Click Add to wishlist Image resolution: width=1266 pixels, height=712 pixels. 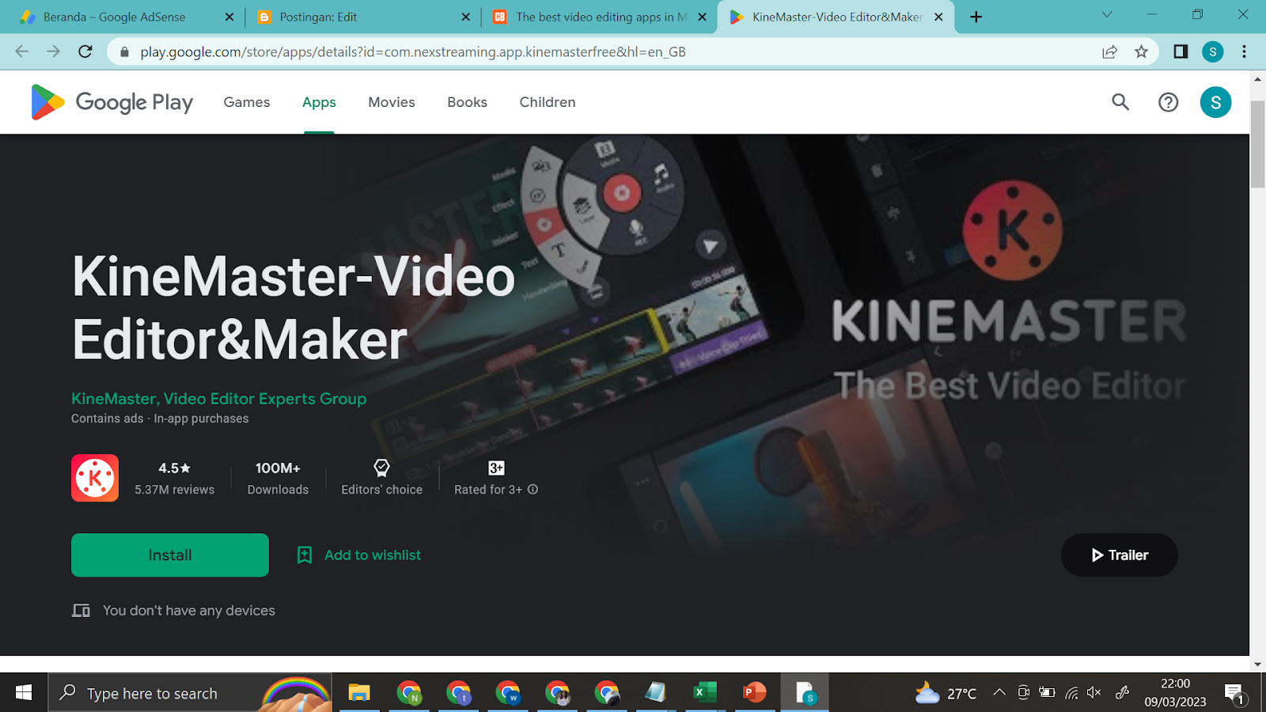click(x=359, y=555)
